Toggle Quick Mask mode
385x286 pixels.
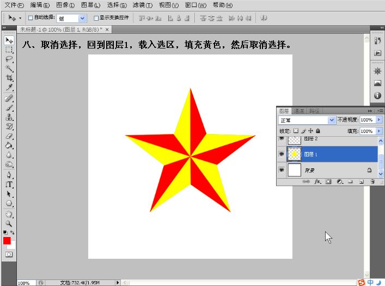pos(9,254)
